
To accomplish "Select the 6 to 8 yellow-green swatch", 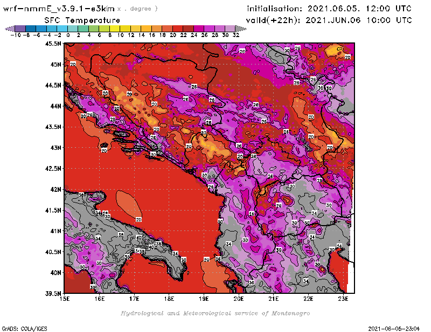I will 104,28.
